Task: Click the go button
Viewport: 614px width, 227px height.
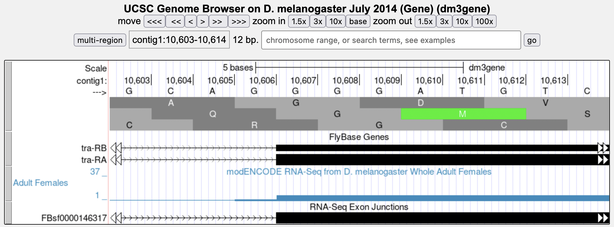Action: tap(532, 40)
